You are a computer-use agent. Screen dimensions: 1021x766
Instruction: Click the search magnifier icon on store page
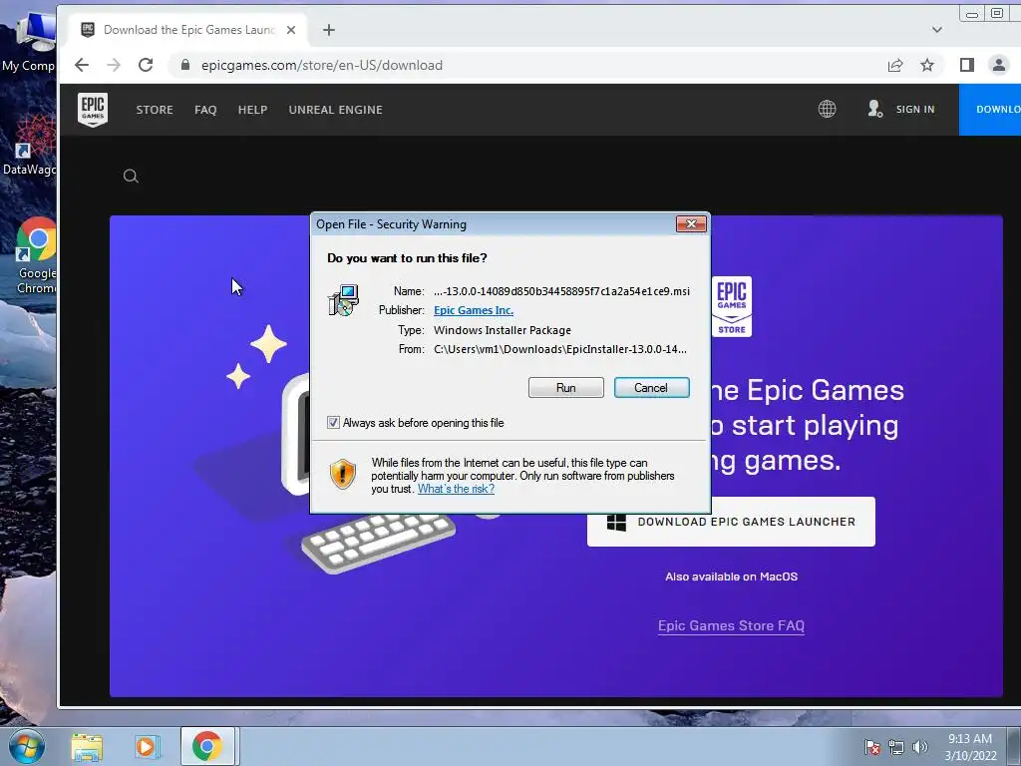point(131,176)
